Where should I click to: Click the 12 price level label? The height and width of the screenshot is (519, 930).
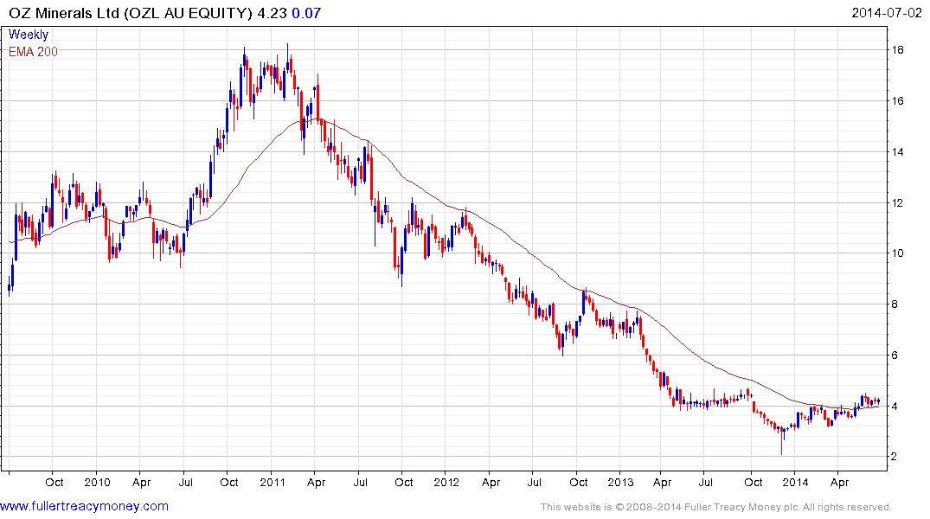pos(898,203)
